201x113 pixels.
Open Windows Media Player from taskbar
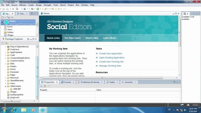pyautogui.click(x=33, y=110)
